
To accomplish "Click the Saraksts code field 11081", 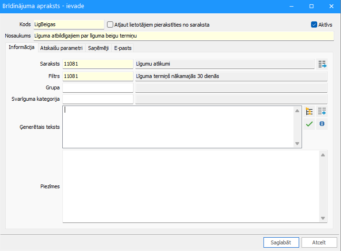I will point(98,64).
